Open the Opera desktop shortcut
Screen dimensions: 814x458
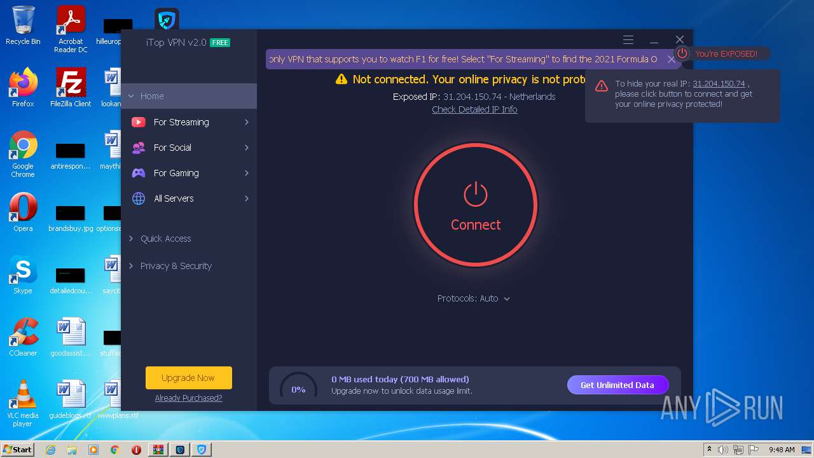[x=23, y=212]
